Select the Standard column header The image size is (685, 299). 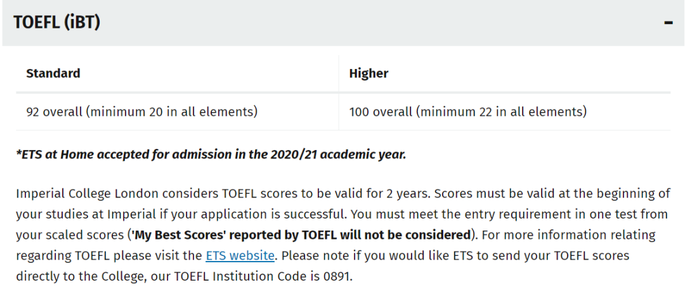pos(53,73)
